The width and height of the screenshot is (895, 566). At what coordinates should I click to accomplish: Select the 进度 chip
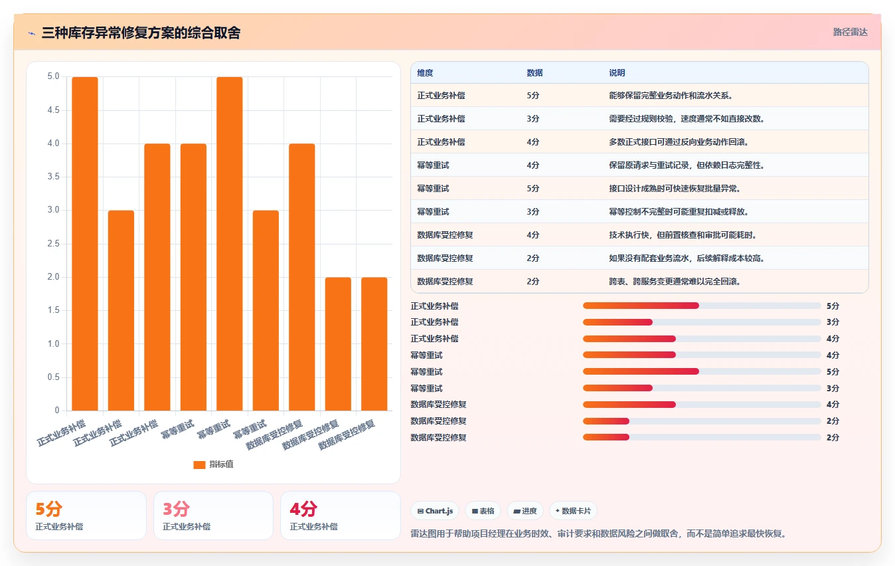click(x=525, y=511)
